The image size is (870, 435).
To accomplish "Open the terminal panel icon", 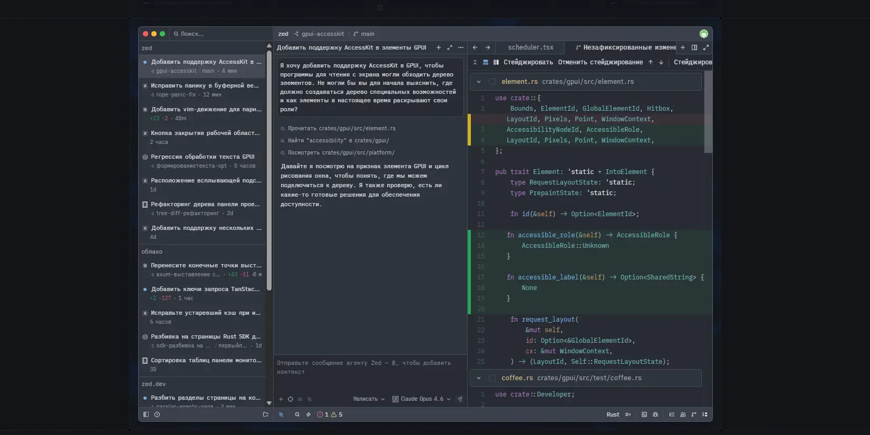I will pos(644,415).
